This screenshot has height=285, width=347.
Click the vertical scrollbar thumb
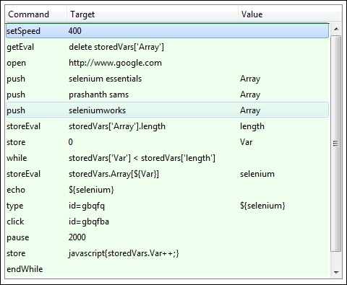tap(336, 144)
